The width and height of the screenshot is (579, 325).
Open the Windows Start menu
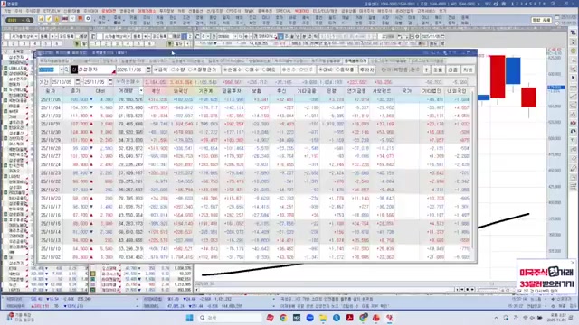click(x=189, y=318)
